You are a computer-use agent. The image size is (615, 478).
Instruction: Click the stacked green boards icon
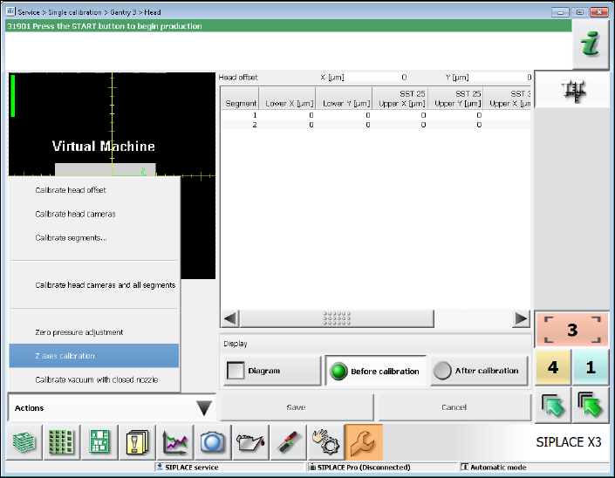click(23, 442)
